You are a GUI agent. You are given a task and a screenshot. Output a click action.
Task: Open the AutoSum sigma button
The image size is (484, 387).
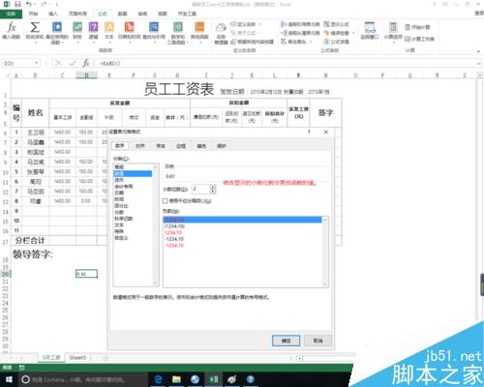point(35,31)
